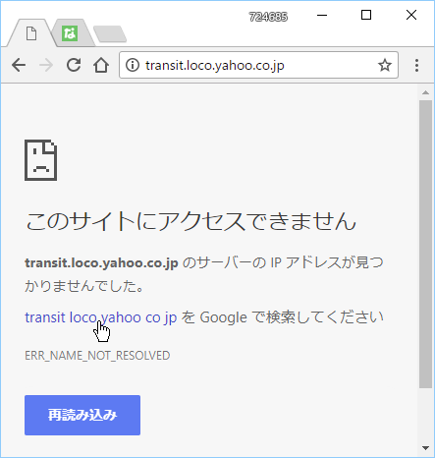435x458 pixels.
Task: Open a new tab
Action: [110, 34]
